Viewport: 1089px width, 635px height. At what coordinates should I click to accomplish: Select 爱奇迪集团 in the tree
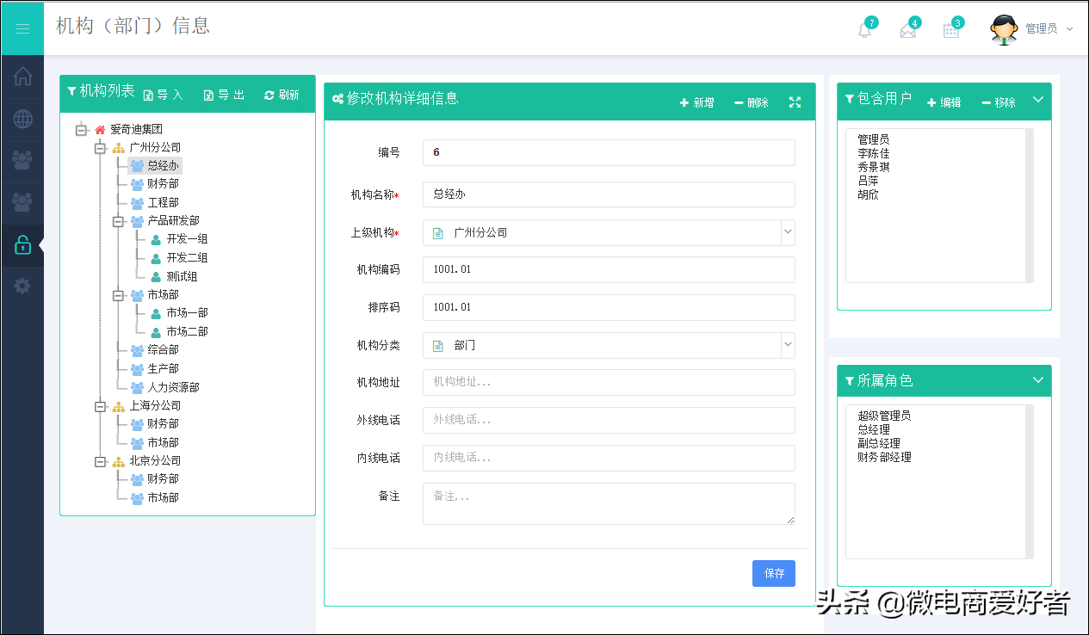pyautogui.click(x=136, y=129)
